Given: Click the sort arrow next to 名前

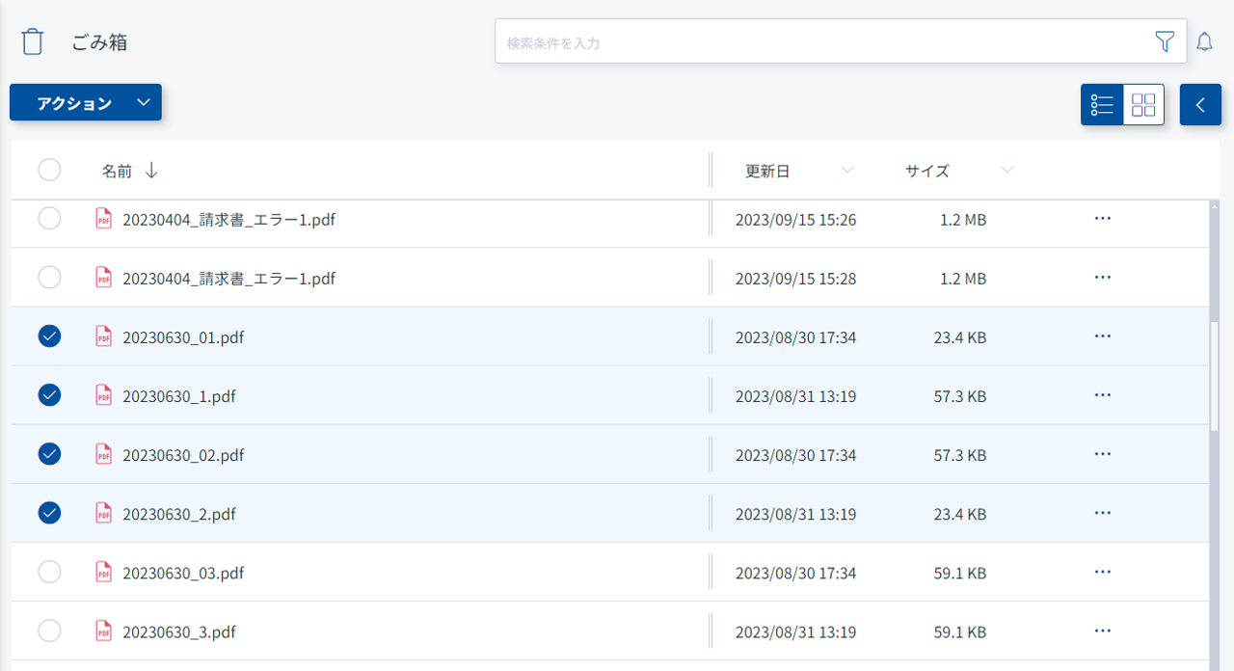Looking at the screenshot, I should click(151, 171).
